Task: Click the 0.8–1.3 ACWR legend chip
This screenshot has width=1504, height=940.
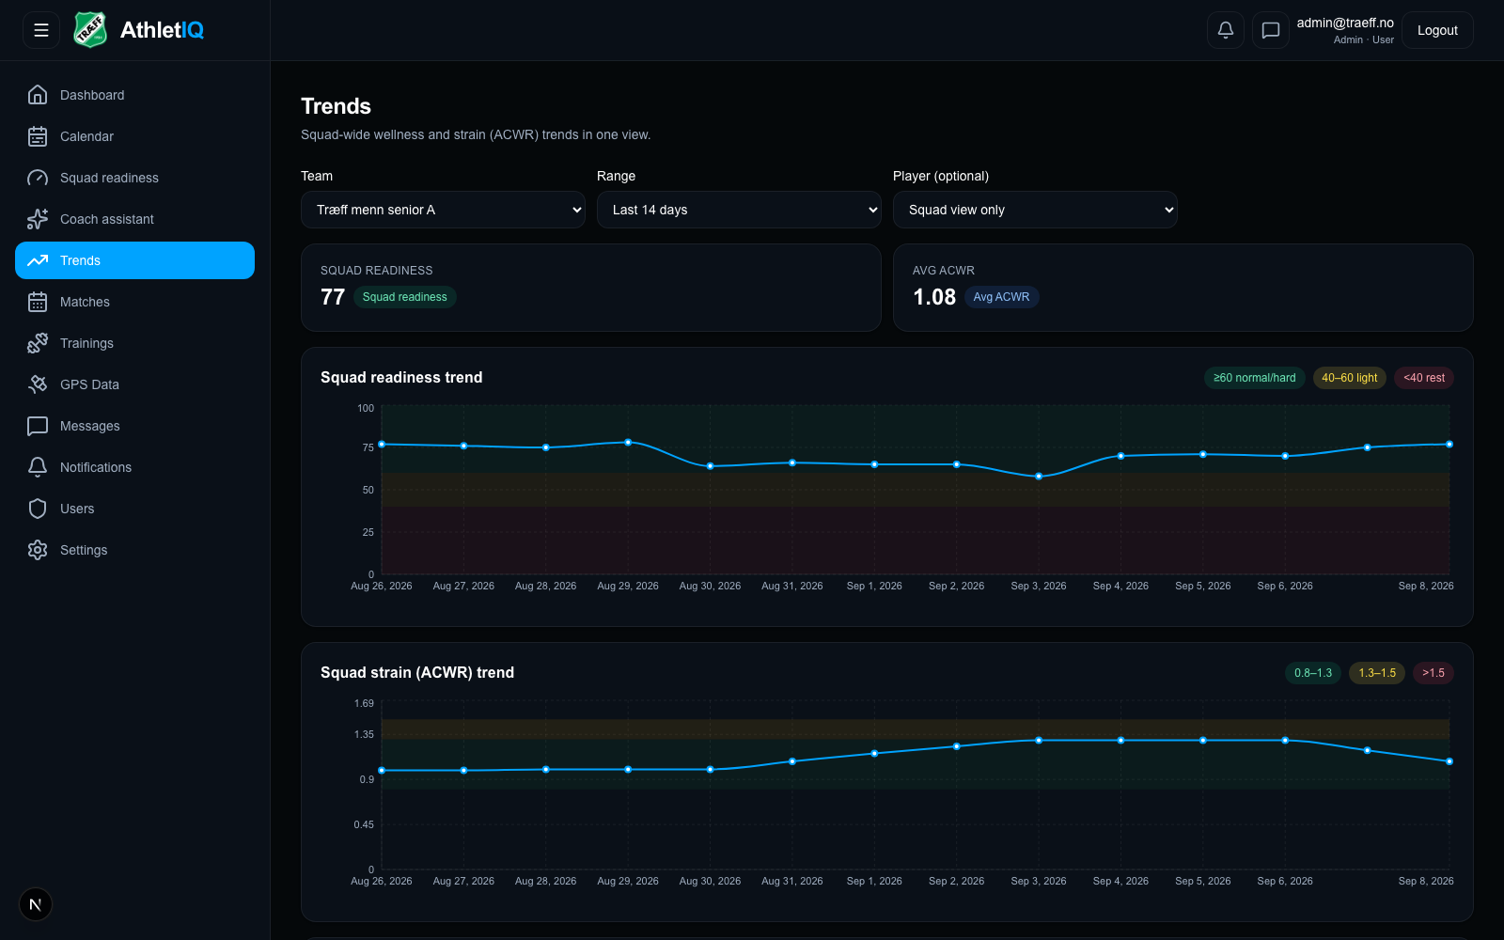Action: (x=1313, y=673)
